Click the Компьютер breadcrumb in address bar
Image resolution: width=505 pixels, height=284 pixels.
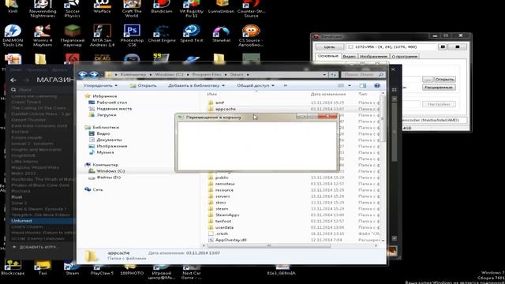click(x=133, y=75)
